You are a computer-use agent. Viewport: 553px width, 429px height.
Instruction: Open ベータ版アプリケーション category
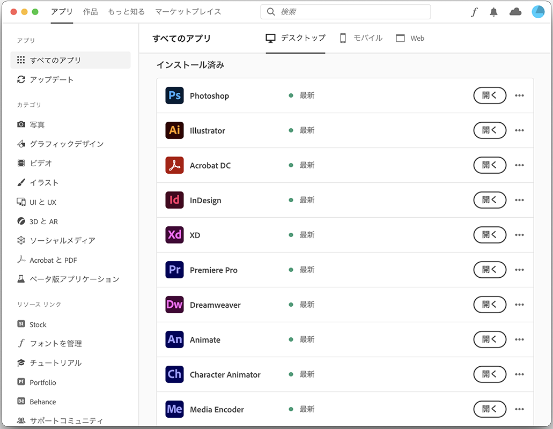[68, 279]
